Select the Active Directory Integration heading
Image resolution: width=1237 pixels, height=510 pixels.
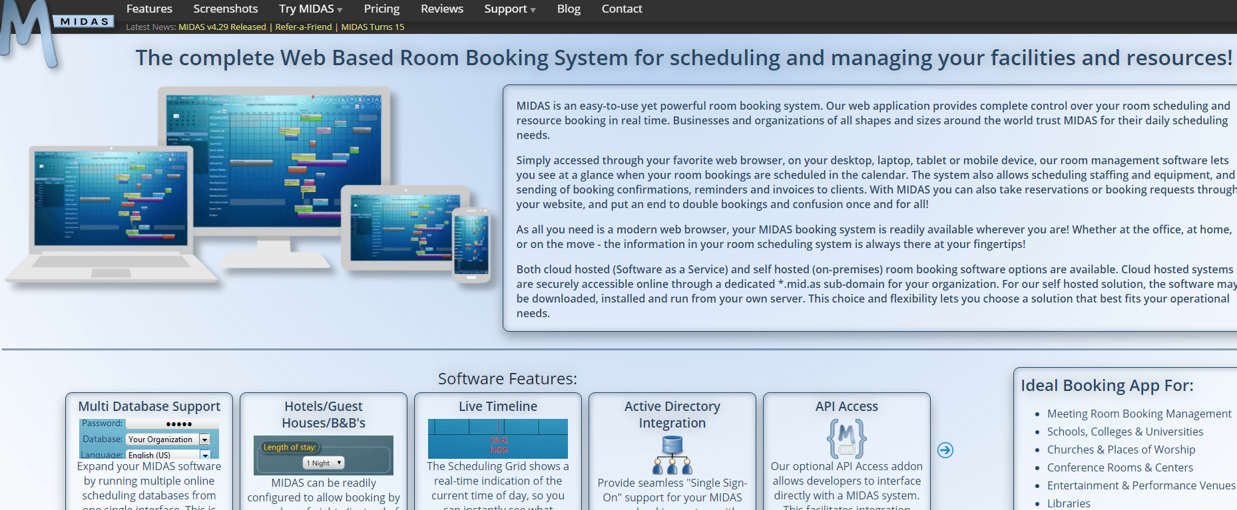[x=672, y=414]
